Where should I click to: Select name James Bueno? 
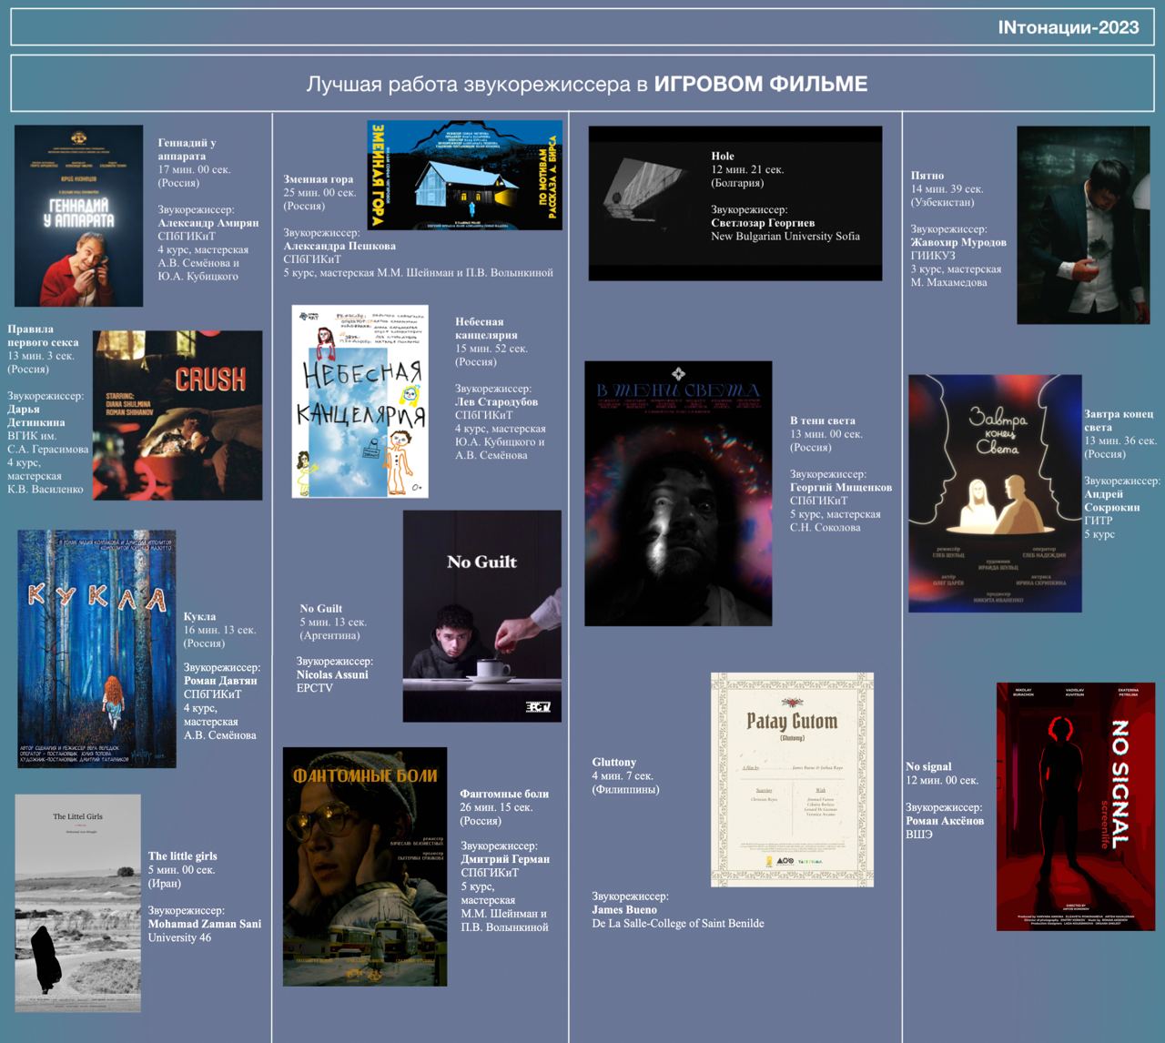coord(624,909)
